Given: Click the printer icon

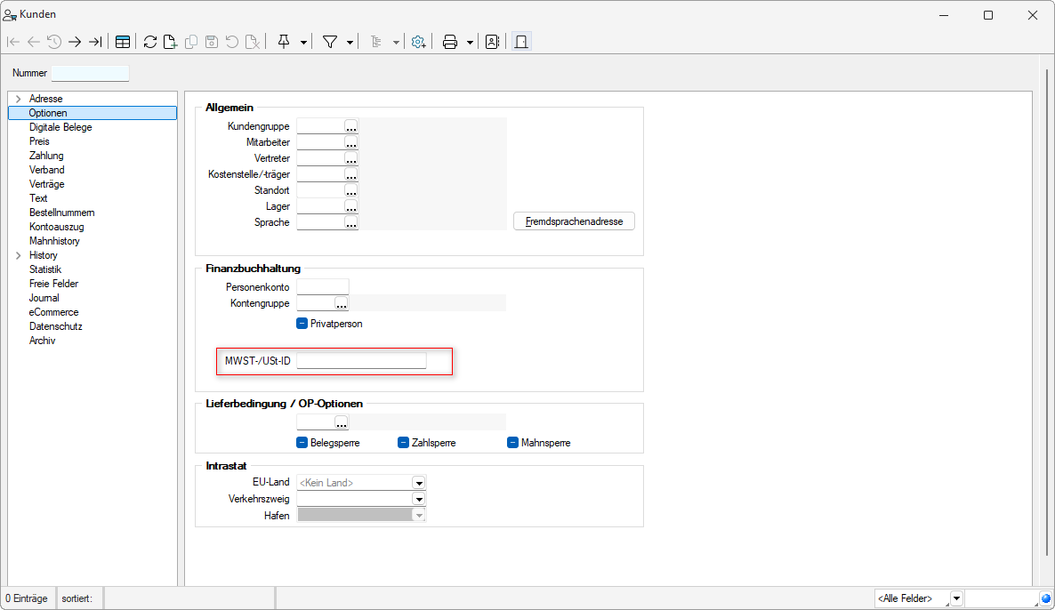Looking at the screenshot, I should click(450, 42).
